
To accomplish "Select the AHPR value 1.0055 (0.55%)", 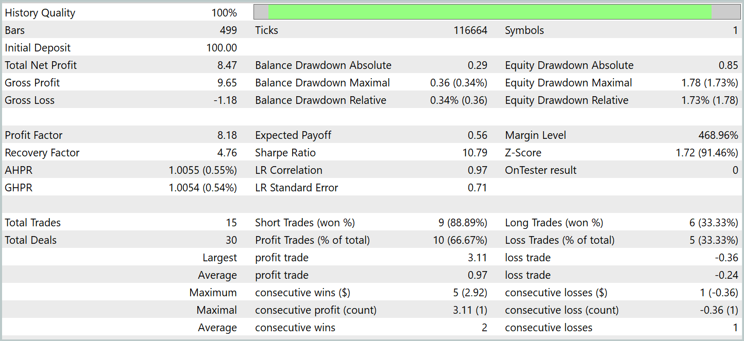I will pos(202,170).
